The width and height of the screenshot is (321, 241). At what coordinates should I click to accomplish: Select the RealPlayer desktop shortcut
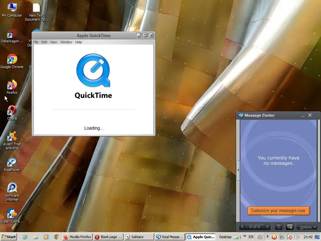coord(12,164)
